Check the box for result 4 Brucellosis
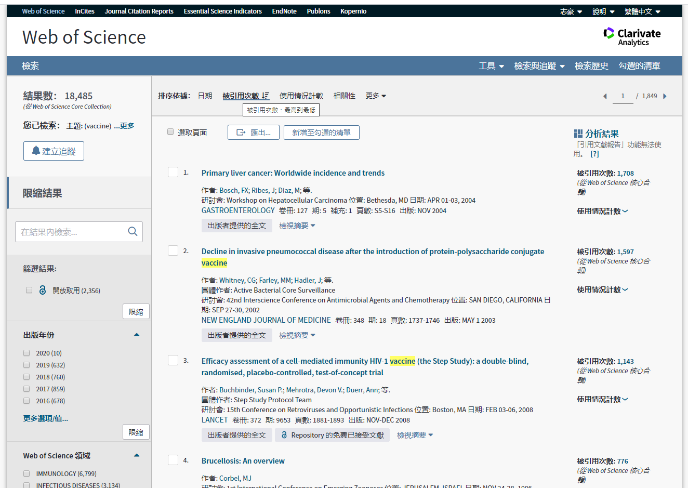688x488 pixels. 173,460
